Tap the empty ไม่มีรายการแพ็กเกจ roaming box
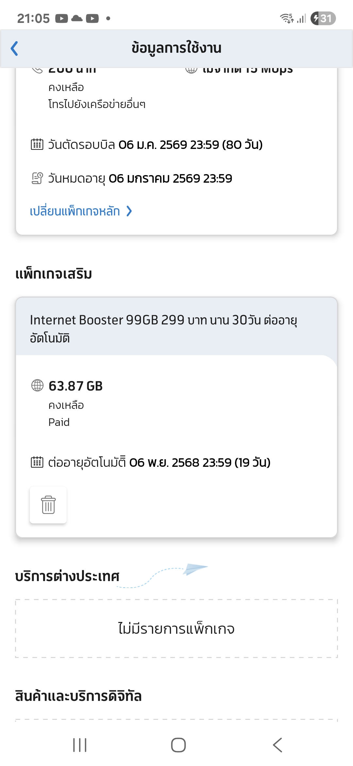Screen dimensions: 353x766 tap(176, 629)
